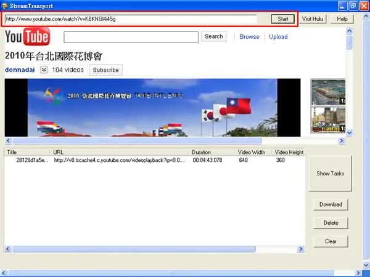Click the Subscribe button
Screen dimensions: 370x277
point(105,70)
